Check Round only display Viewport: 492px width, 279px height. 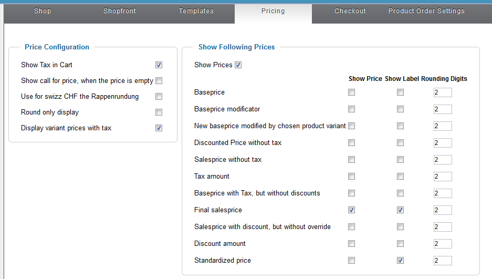pos(159,112)
